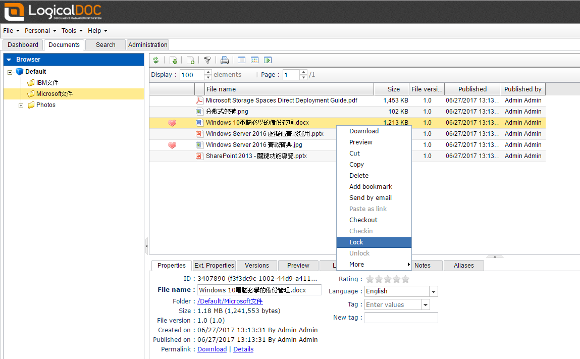
Task: Choose Copy in context menu
Action: point(374,164)
